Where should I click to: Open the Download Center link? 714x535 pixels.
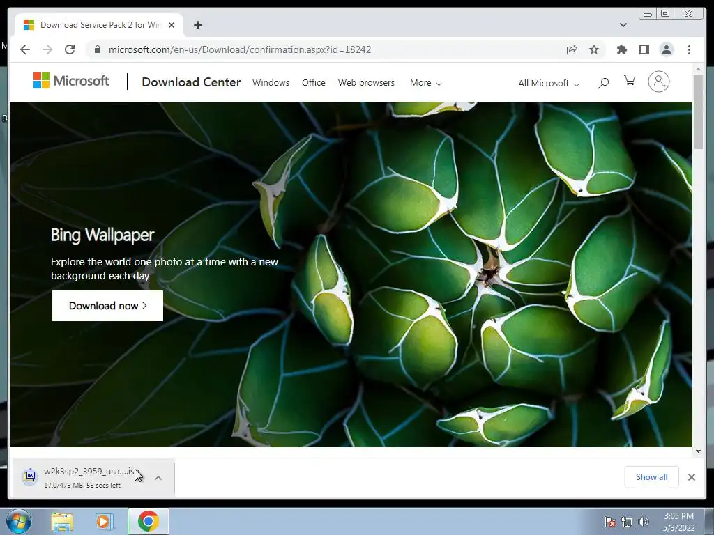coord(191,82)
